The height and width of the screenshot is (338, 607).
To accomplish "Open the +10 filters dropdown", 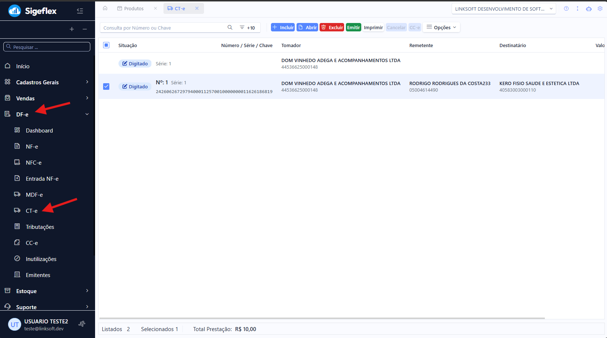I will (x=247, y=28).
